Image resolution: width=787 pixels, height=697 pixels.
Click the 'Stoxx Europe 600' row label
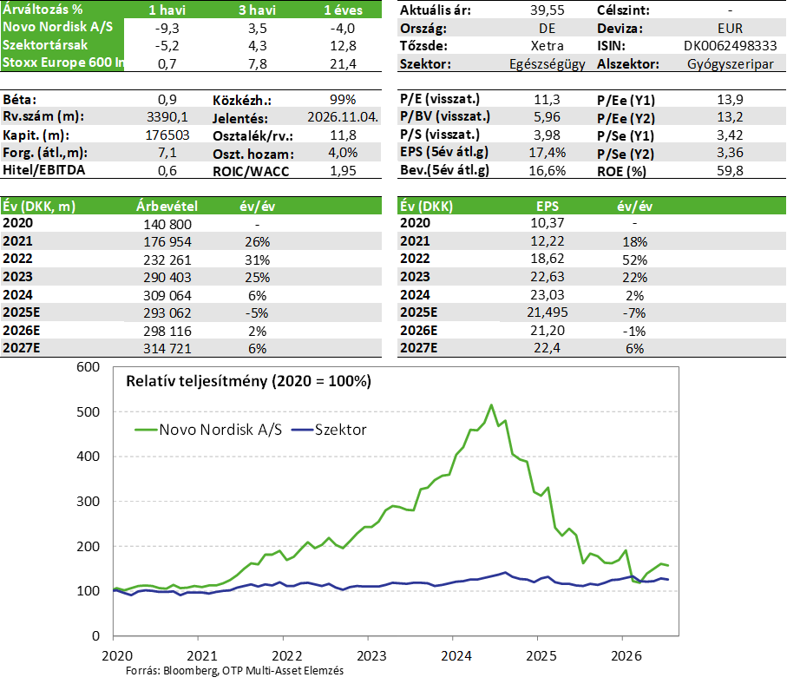tap(62, 62)
